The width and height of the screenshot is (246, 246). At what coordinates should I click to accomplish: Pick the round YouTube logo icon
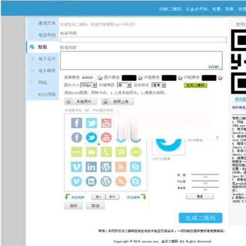(x=106, y=137)
